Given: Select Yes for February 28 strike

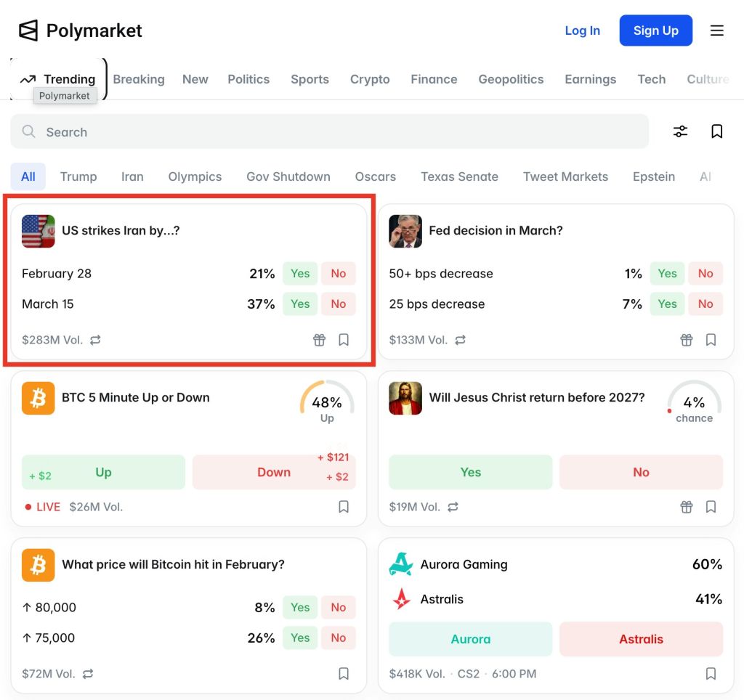Looking at the screenshot, I should (x=300, y=274).
